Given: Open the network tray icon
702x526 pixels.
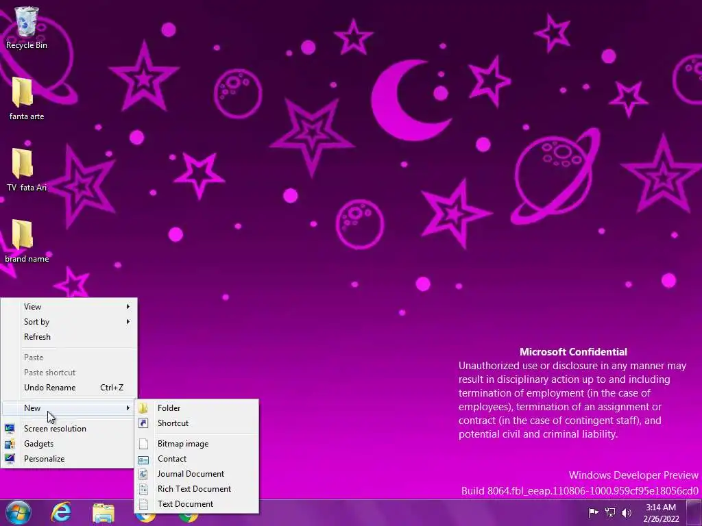Looking at the screenshot, I should [609, 512].
